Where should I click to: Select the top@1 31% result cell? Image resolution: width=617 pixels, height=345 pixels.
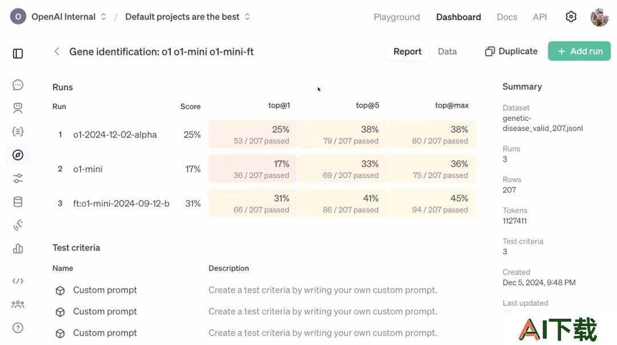point(253,203)
